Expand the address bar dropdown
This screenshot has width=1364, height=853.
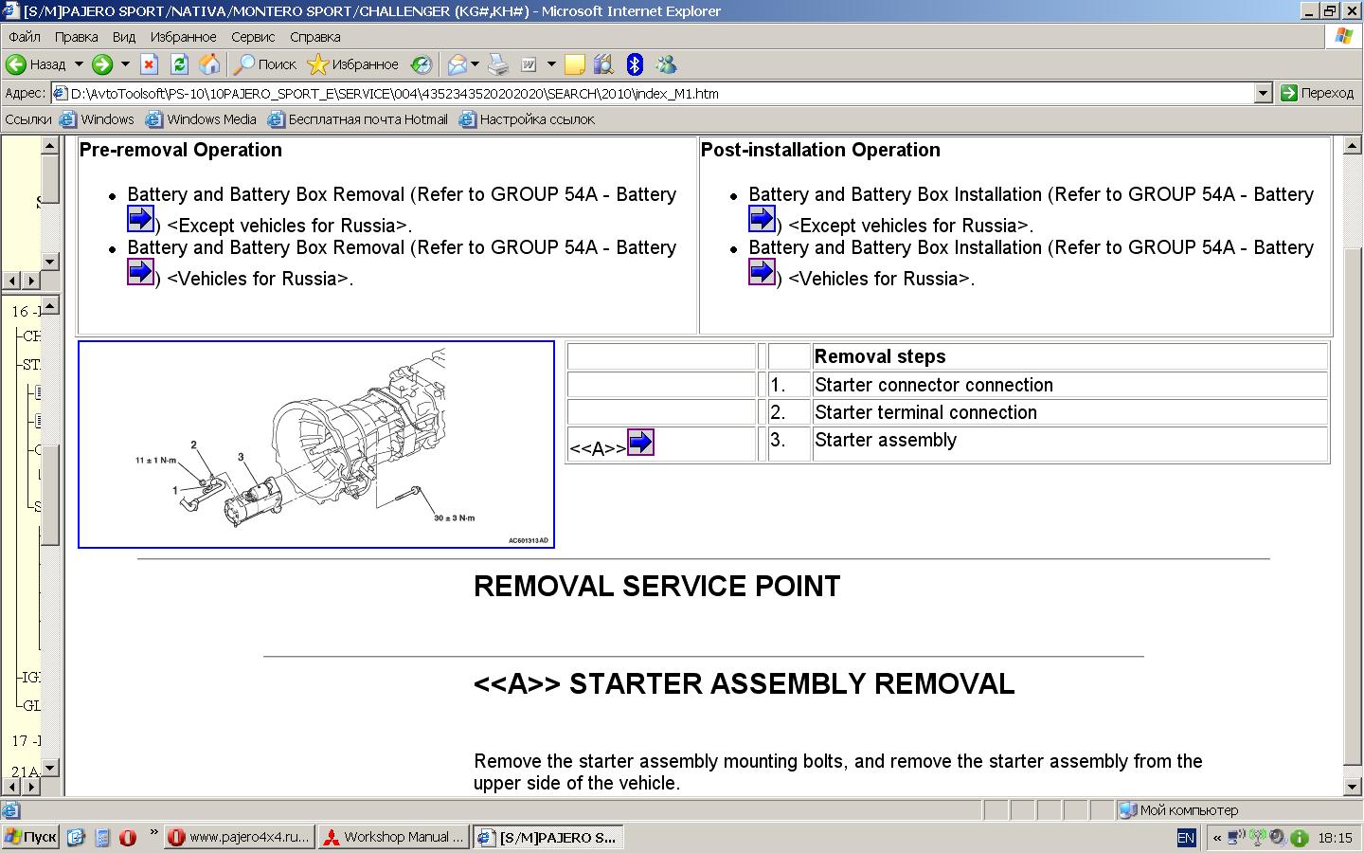[x=1263, y=93]
